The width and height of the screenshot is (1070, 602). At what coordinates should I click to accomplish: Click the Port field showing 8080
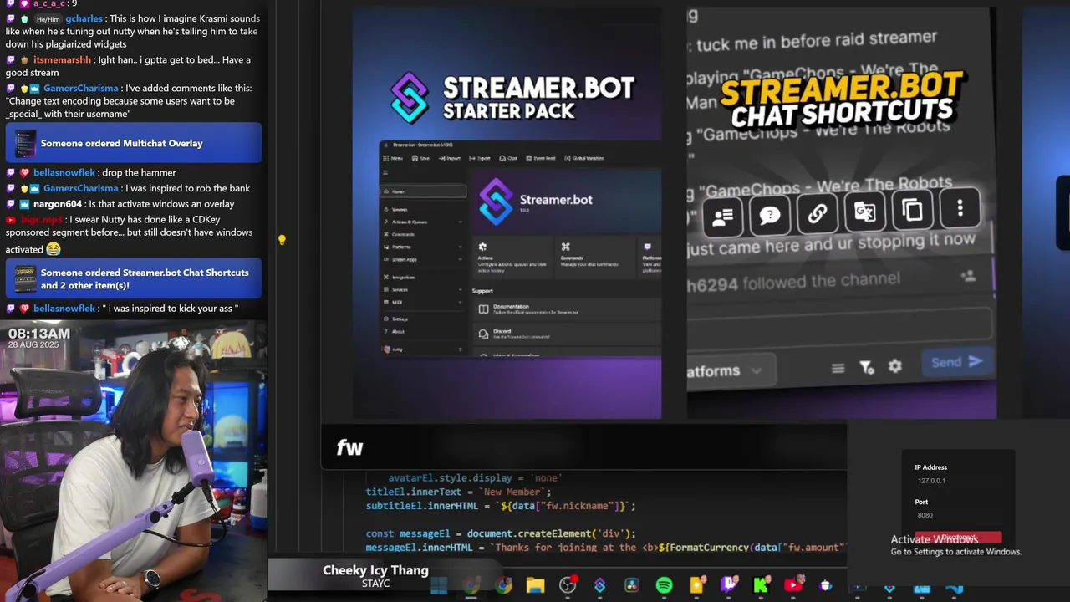pos(957,515)
